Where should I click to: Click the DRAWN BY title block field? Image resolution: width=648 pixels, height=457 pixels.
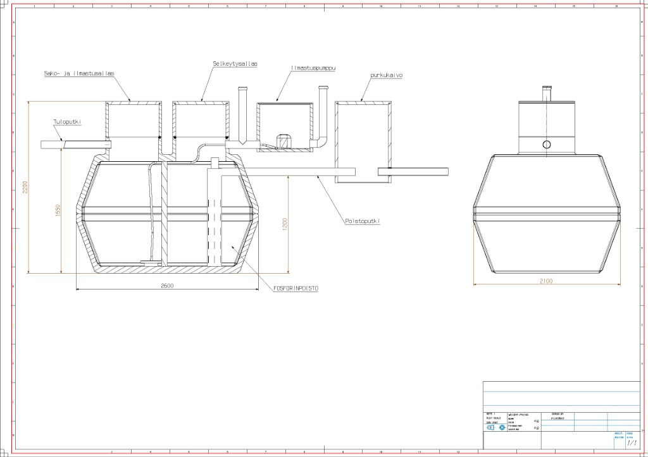pos(558,415)
